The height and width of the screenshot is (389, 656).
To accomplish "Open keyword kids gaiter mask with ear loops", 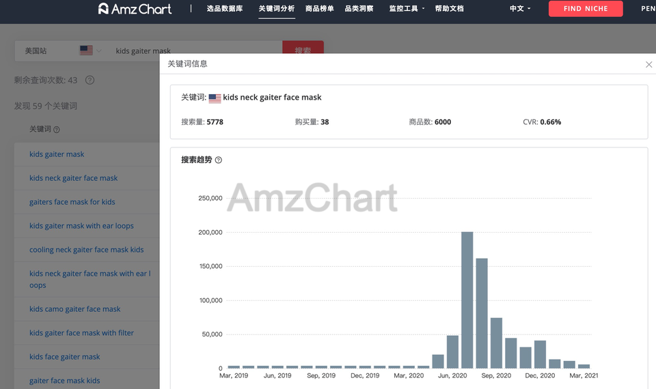I will (81, 226).
